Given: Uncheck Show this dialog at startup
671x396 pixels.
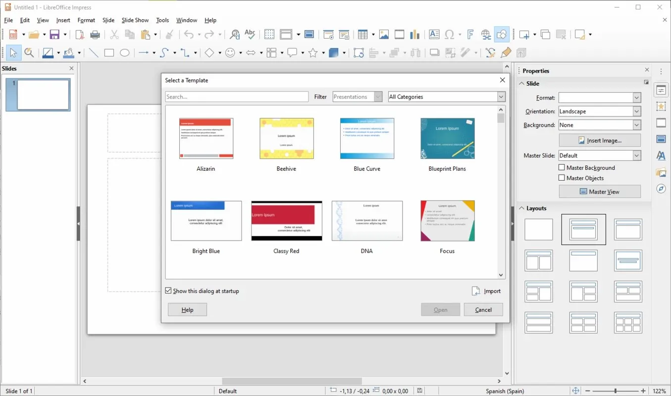Looking at the screenshot, I should (x=168, y=291).
